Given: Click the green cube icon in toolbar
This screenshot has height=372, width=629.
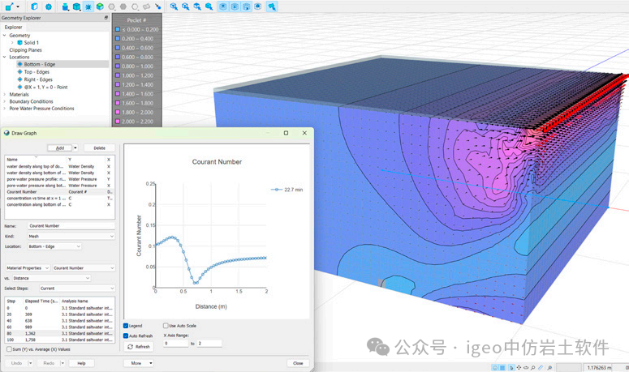Looking at the screenshot, I should 100,6.
